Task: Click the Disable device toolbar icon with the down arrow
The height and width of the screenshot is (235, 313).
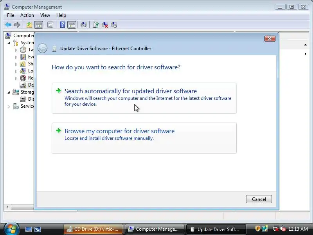Action: pos(114,25)
